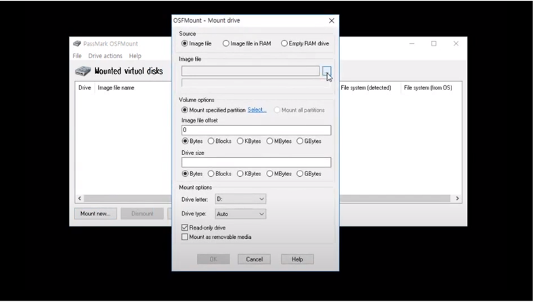
Task: Click the Image file path input field
Action: (x=250, y=71)
